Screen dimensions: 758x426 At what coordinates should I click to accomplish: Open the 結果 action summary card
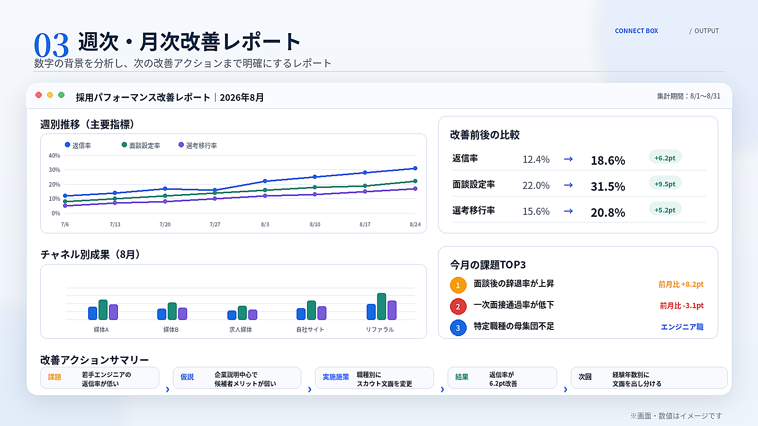point(502,378)
